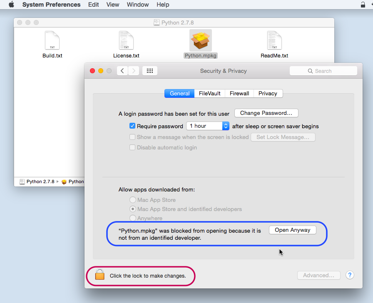Toggle Disable automatic login checkbox
The height and width of the screenshot is (303, 373).
[x=132, y=147]
